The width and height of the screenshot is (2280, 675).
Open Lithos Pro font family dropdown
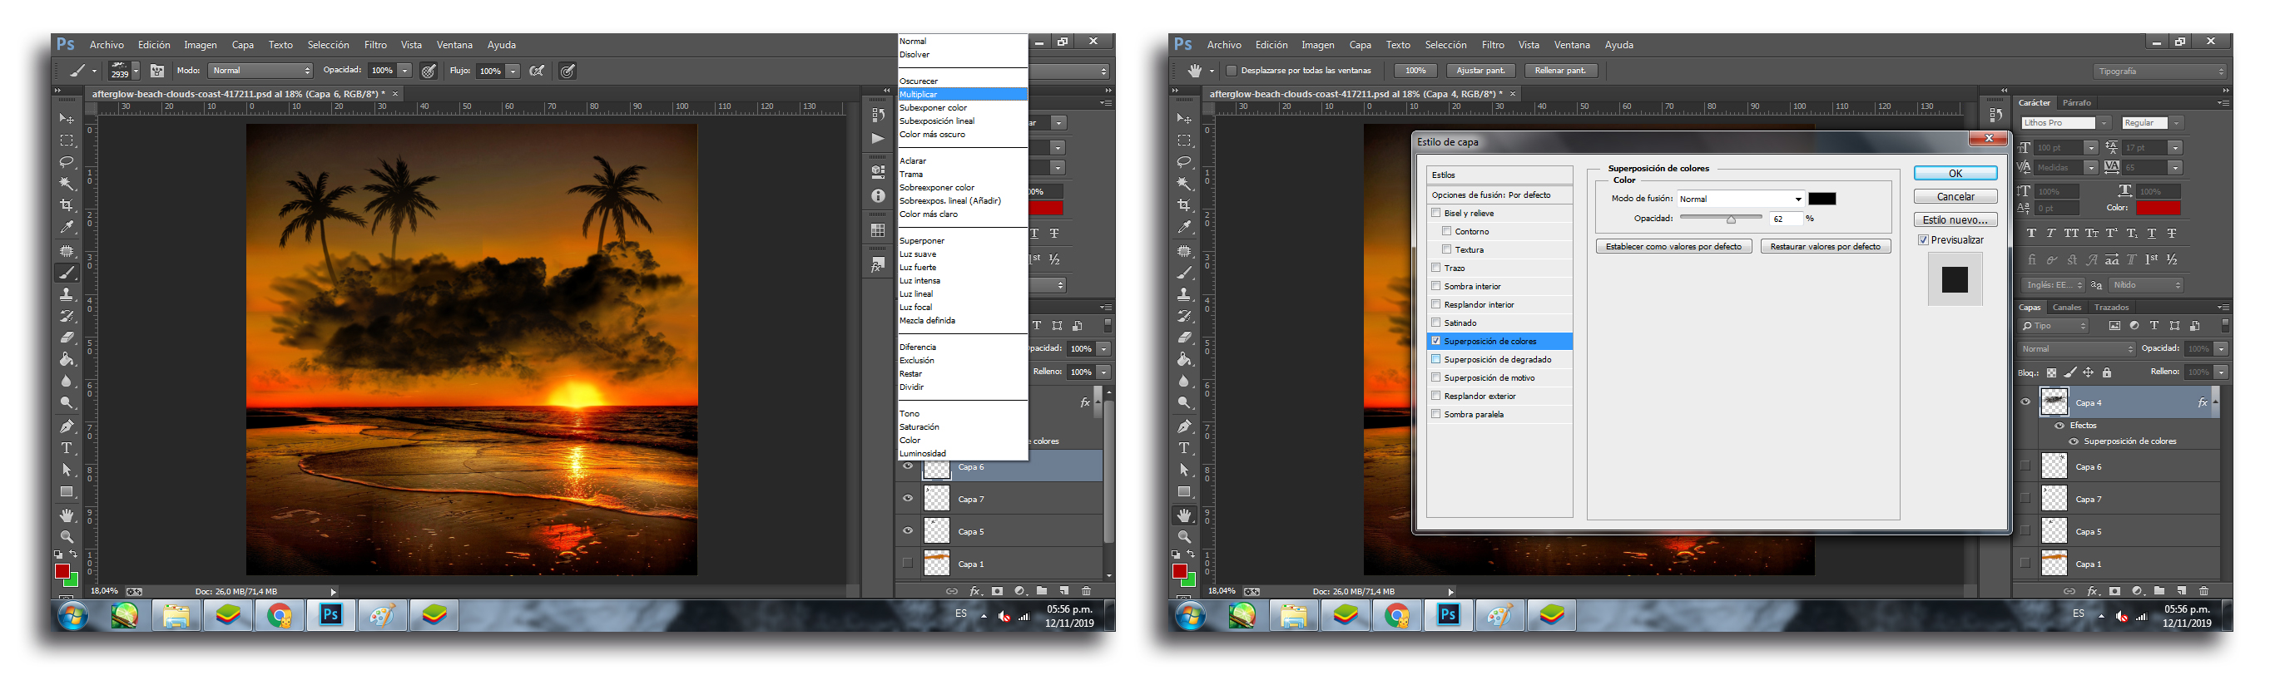pos(2104,123)
